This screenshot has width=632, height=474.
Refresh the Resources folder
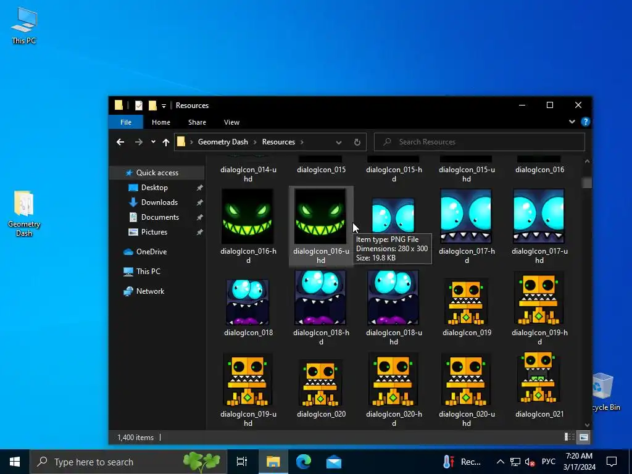(357, 142)
